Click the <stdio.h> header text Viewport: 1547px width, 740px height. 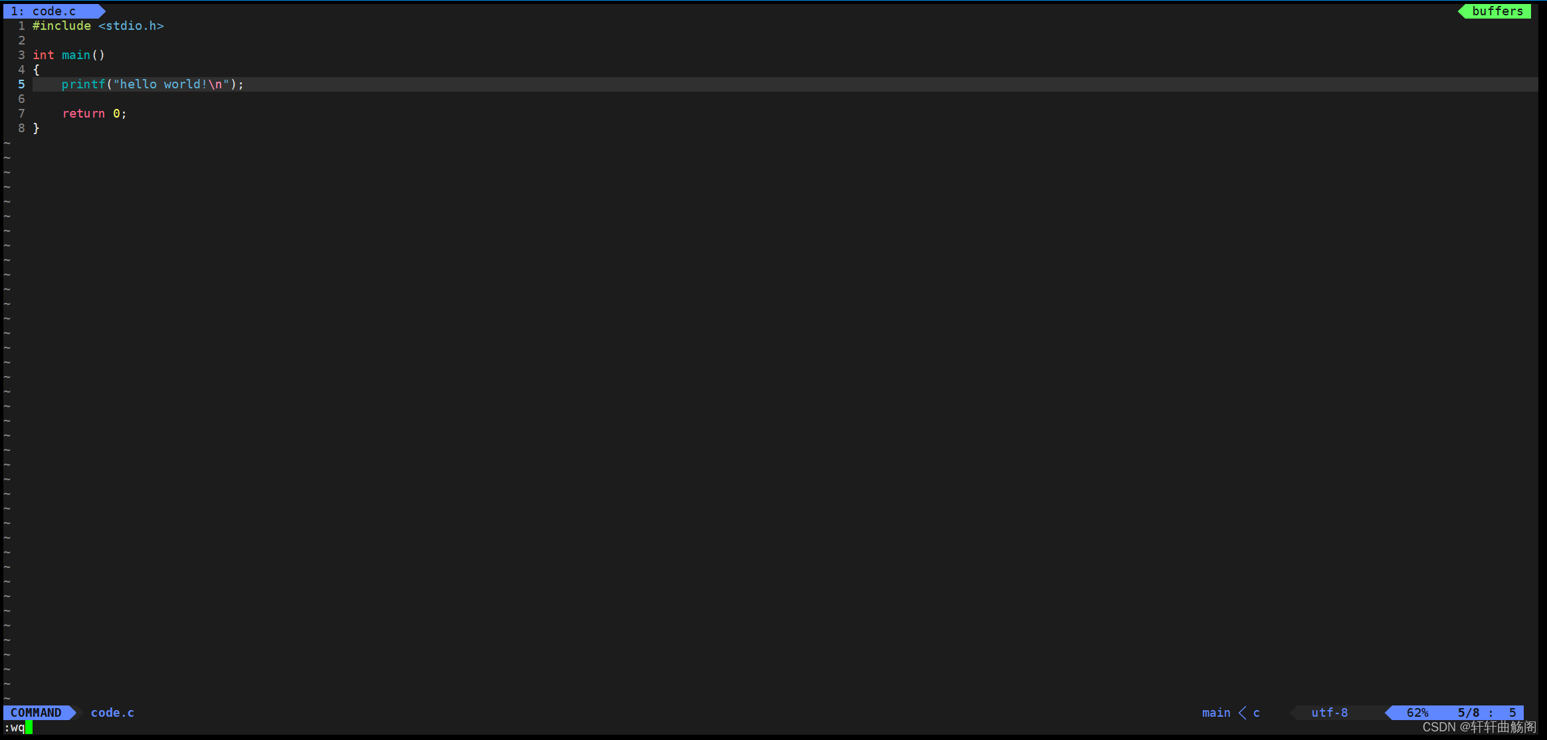point(131,26)
